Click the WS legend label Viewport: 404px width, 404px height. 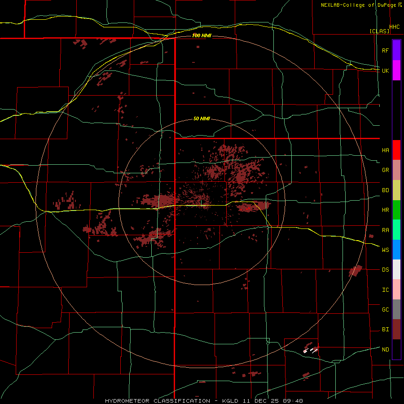coord(385,250)
